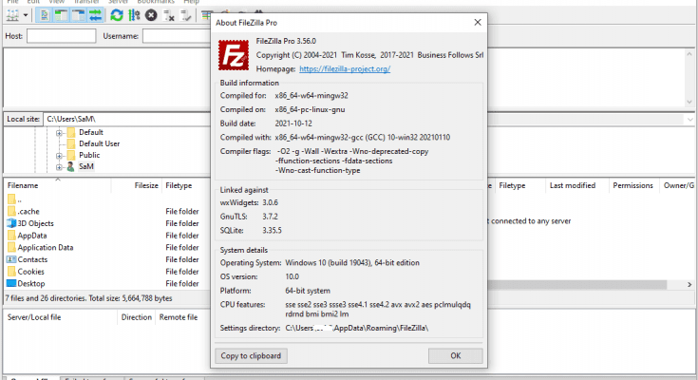Click the Reconnect to last server icon
The image size is (698, 380).
point(186,16)
